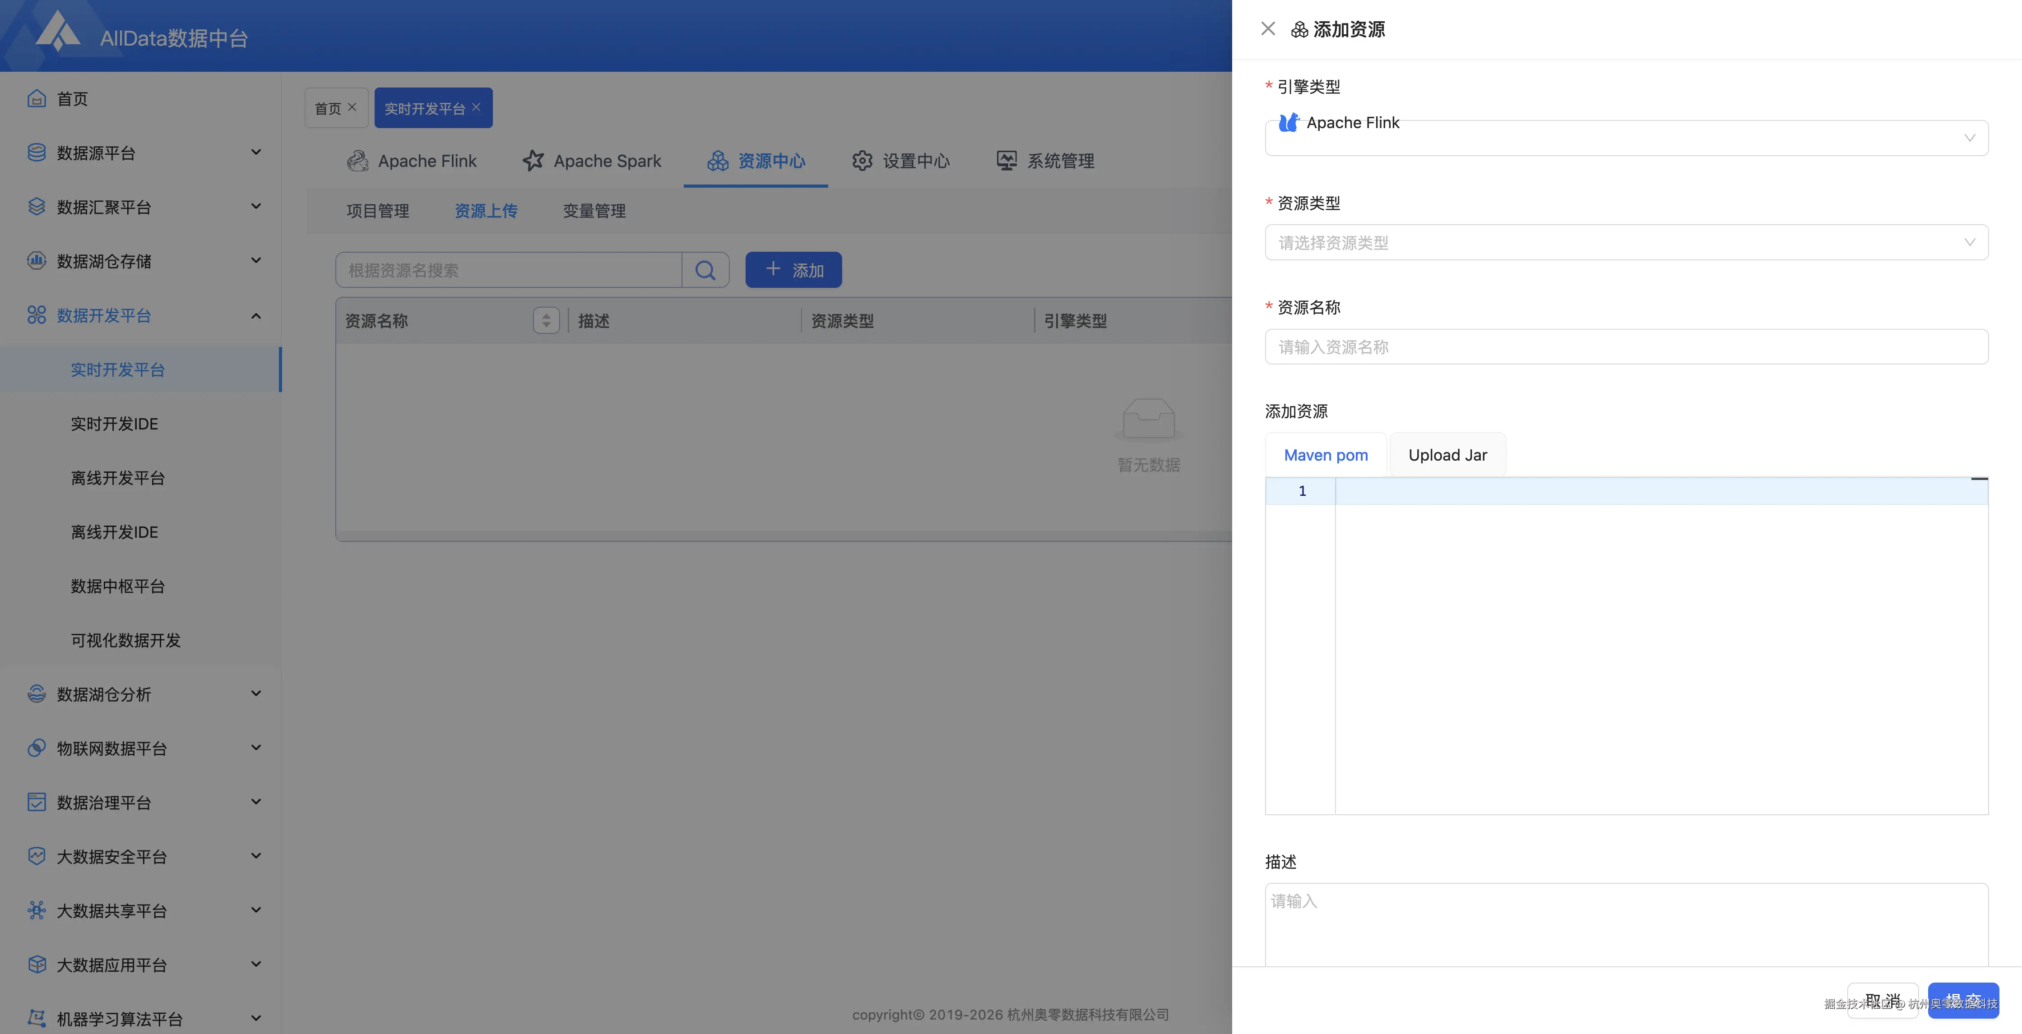Click the sort icon in 资源名称 column
Viewport: 2022px width, 1034px height.
pyautogui.click(x=546, y=320)
